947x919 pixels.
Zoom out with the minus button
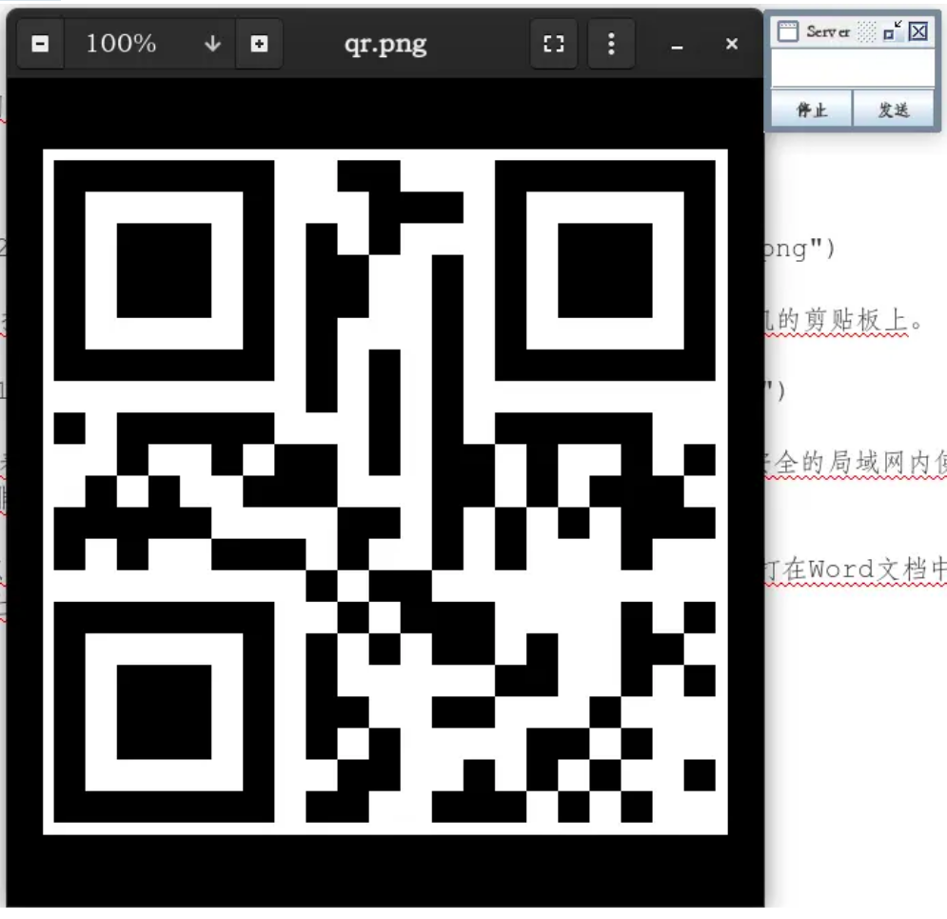click(x=40, y=44)
